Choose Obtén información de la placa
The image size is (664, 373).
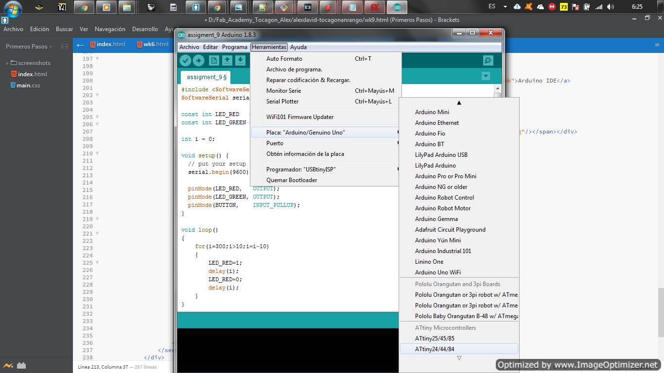click(326, 154)
